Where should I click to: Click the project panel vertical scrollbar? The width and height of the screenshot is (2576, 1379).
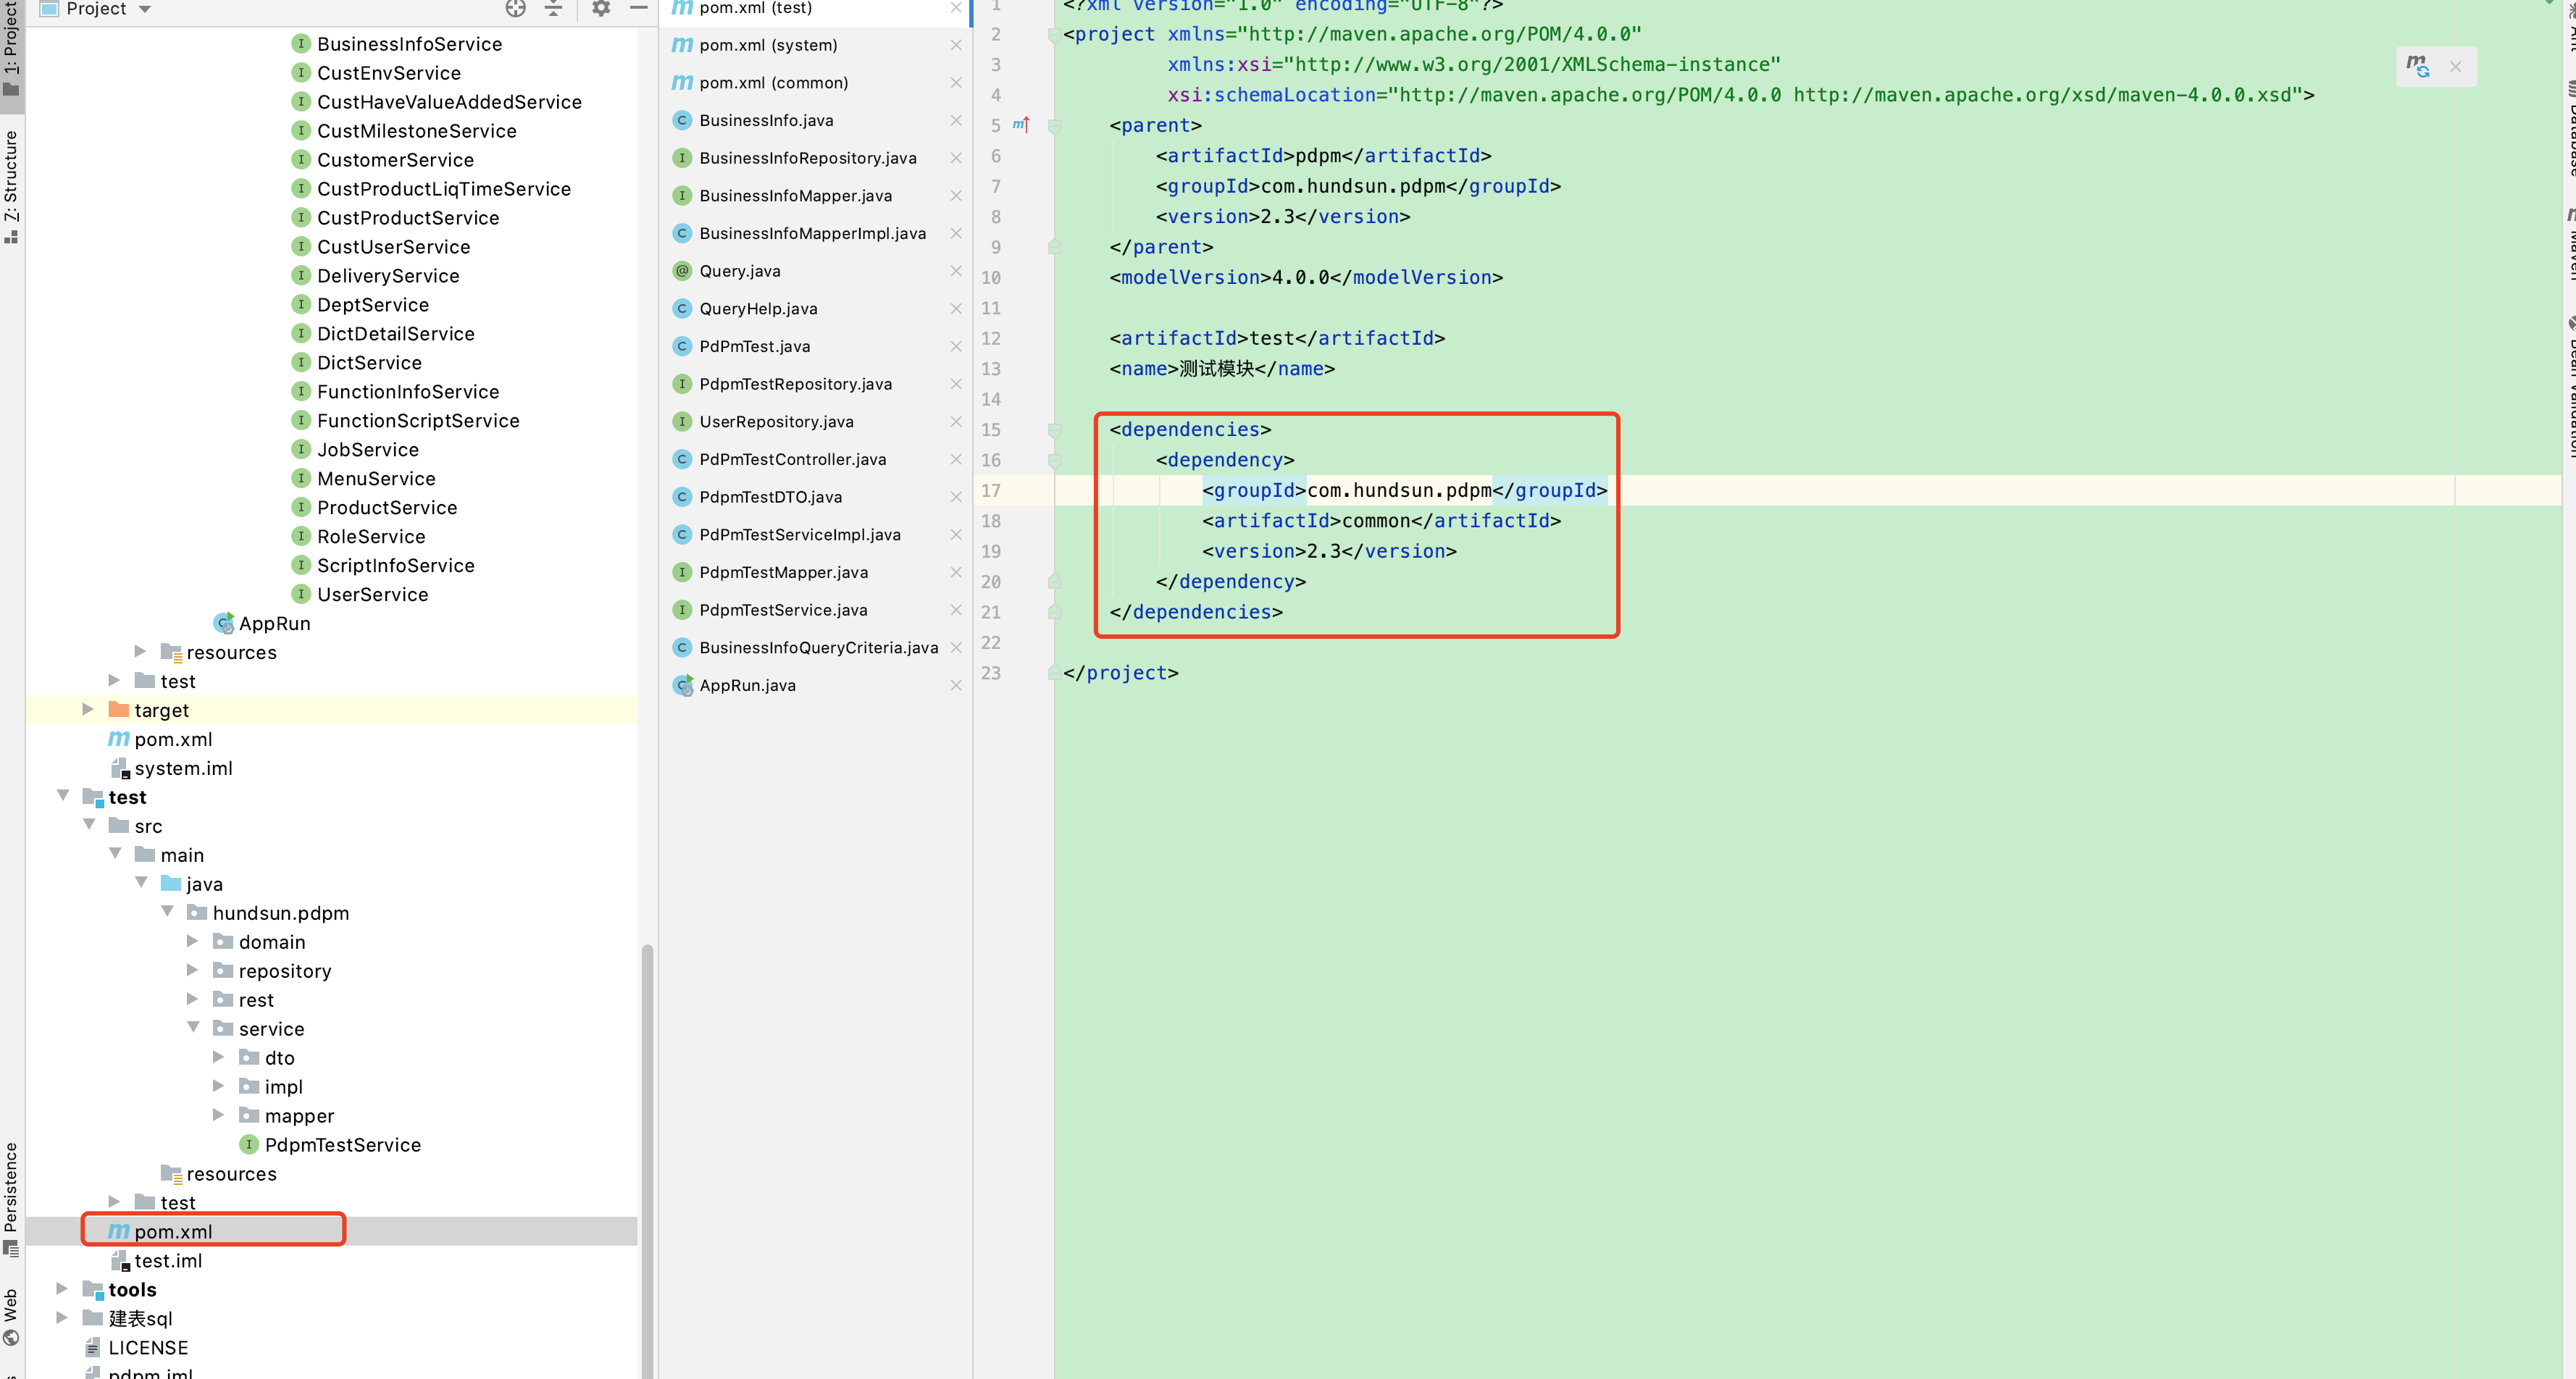coord(647,1160)
